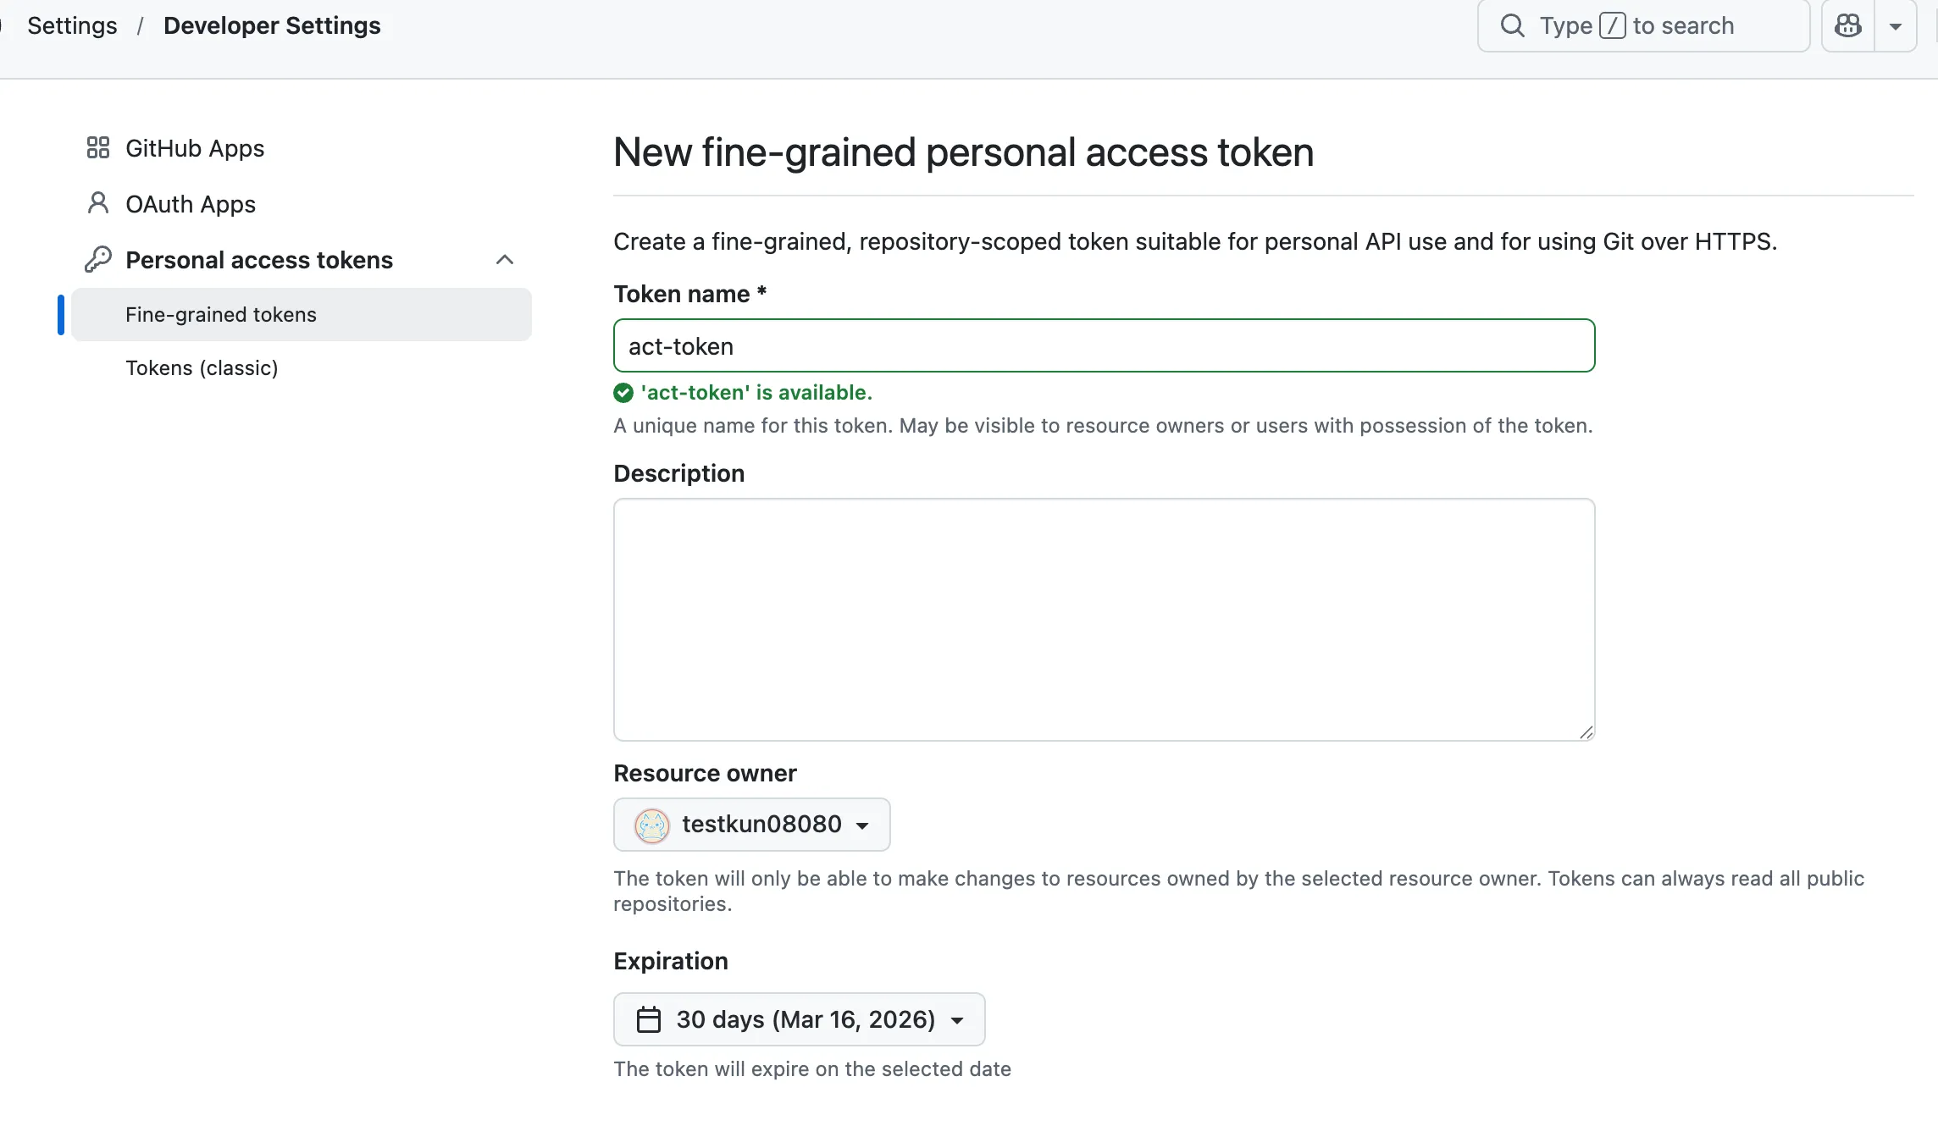The width and height of the screenshot is (1938, 1126).
Task: Click the search magnifier icon
Action: [x=1512, y=25]
